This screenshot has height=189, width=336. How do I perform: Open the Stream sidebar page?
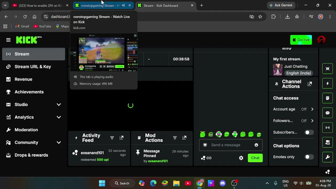coord(34,54)
